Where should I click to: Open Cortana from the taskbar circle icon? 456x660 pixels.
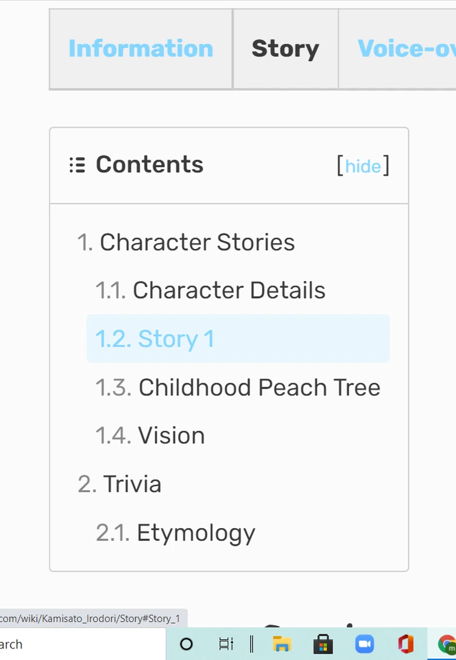(187, 644)
